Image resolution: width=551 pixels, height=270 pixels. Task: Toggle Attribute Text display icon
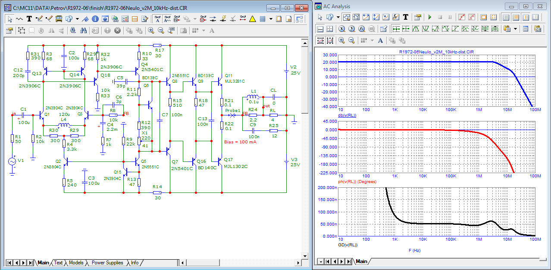click(x=157, y=19)
